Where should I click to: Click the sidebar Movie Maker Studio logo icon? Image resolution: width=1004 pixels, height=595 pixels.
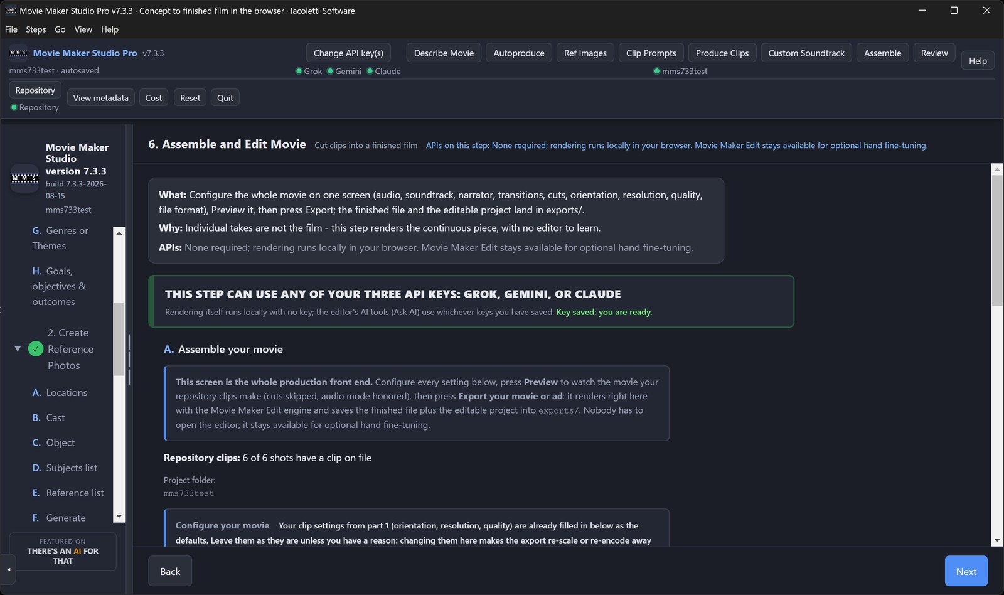click(x=25, y=178)
